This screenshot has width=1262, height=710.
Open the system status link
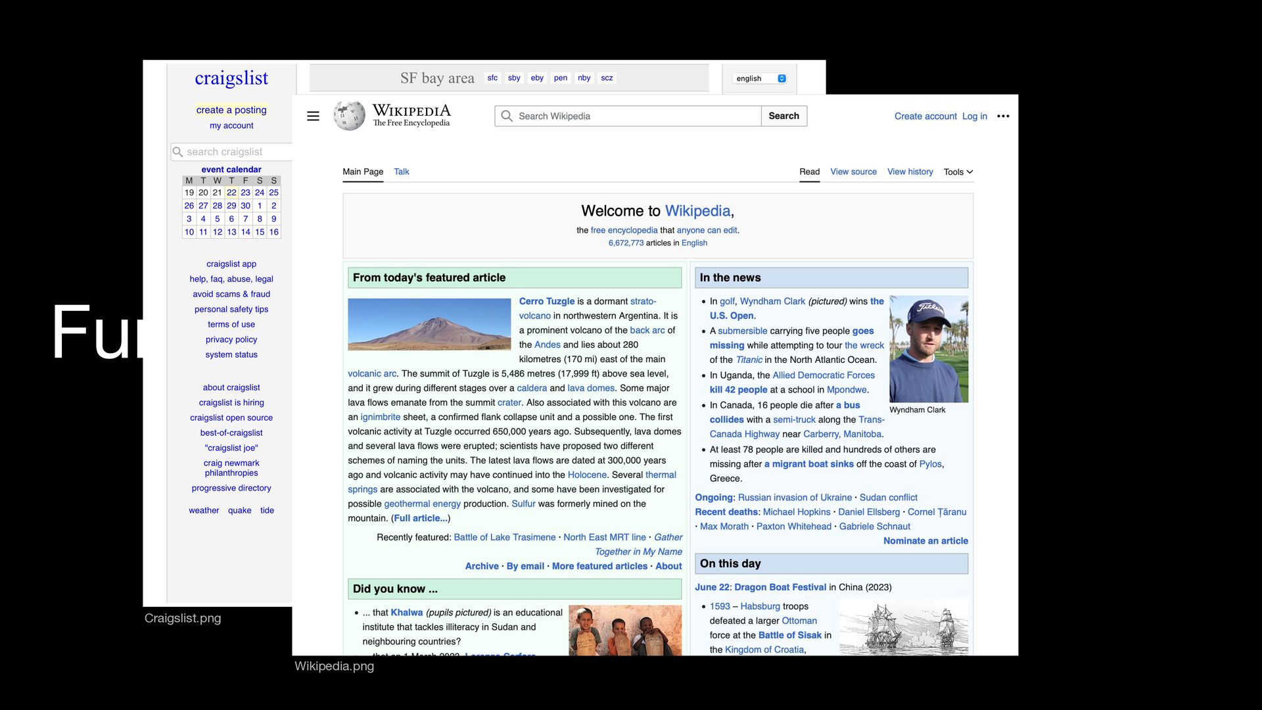point(231,354)
